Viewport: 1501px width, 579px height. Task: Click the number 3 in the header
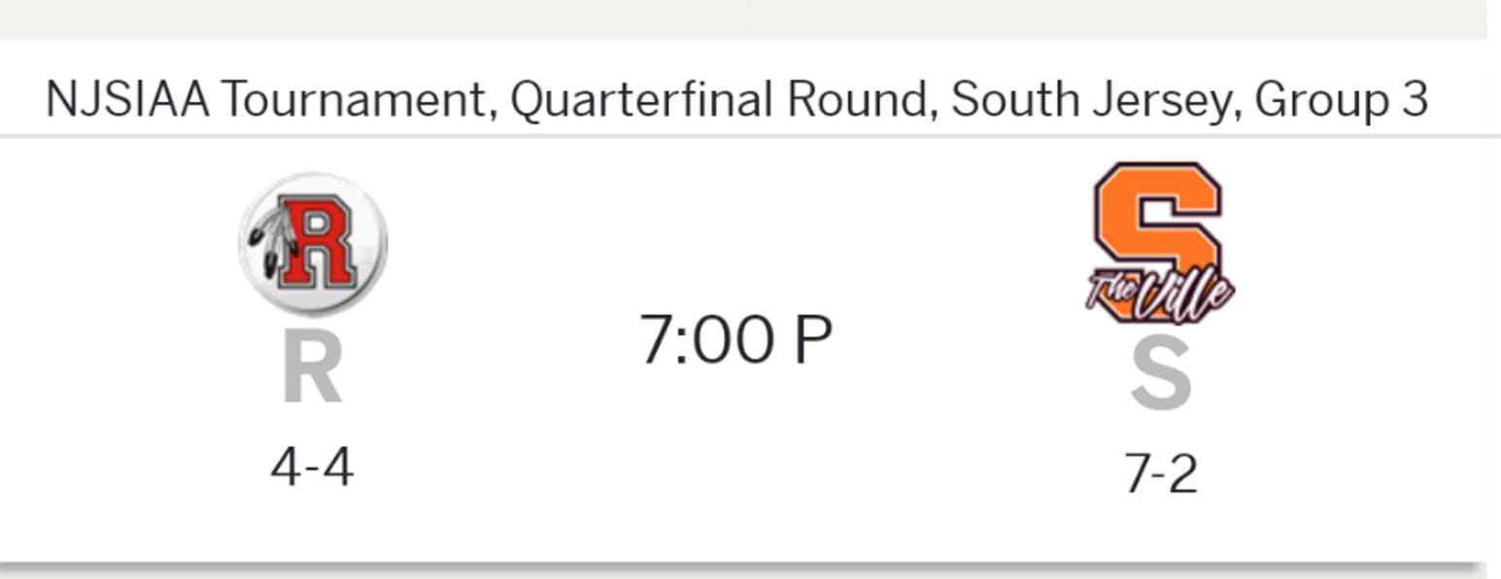1415,100
